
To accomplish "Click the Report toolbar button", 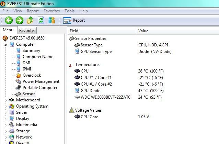I will click(x=74, y=20).
